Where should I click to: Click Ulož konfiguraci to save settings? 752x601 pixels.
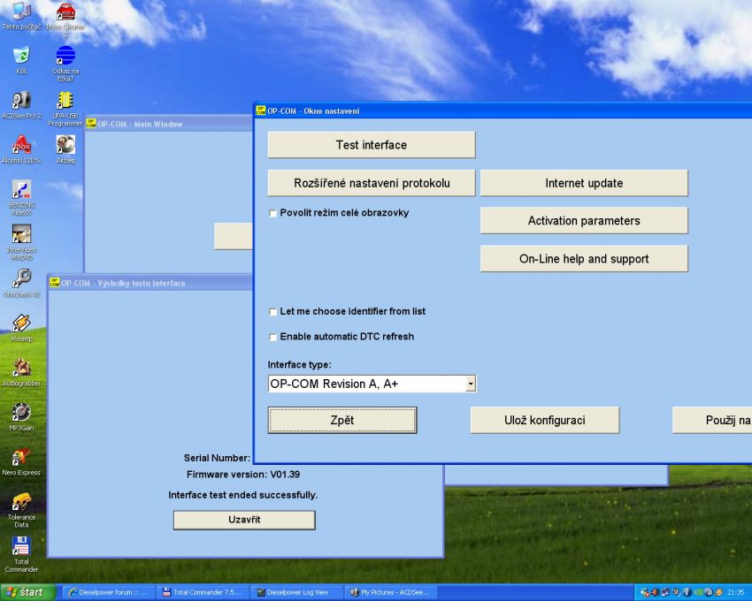click(x=545, y=421)
